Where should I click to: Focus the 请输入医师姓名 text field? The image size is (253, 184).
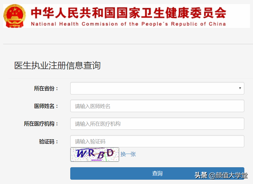[x=157, y=106]
